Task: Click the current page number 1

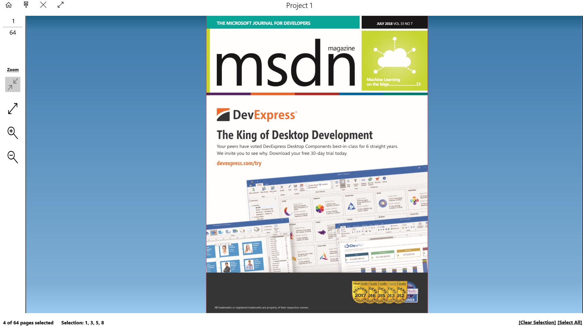Action: click(x=13, y=21)
